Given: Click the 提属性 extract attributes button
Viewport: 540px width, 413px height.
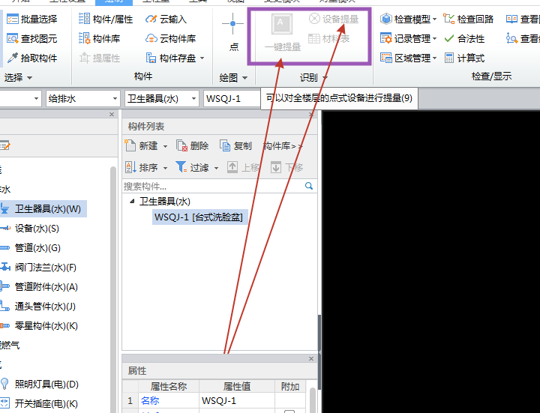Looking at the screenshot, I should tap(99, 58).
